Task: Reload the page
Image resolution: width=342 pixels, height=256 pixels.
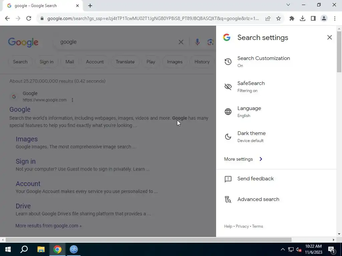Action: (x=29, y=19)
